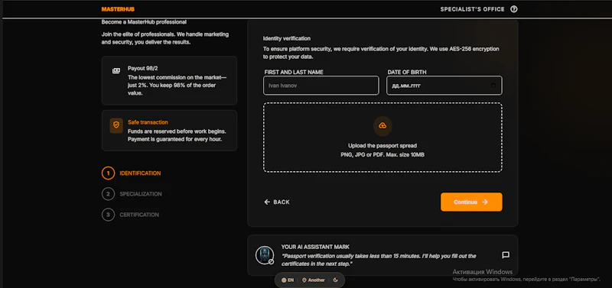Open the Specialist's Office link
The image size is (612, 288).
point(472,9)
